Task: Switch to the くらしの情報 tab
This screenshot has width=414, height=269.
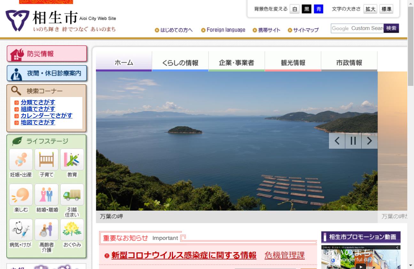Action: click(x=180, y=63)
